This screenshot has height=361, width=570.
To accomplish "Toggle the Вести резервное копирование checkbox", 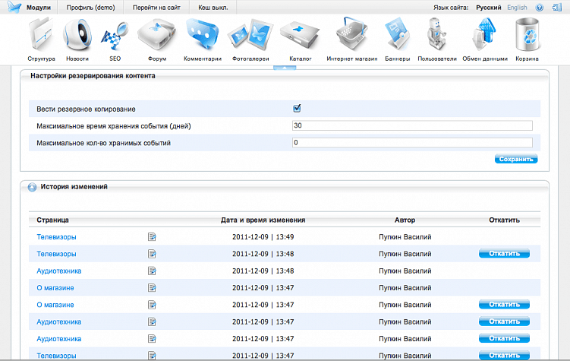I will tap(297, 109).
